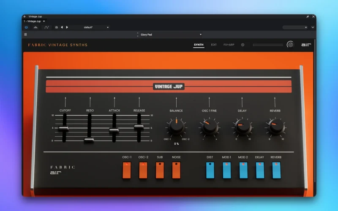Toggle the plugin power bypass button
Image resolution: width=338 pixels, height=211 pixels.
point(26,27)
